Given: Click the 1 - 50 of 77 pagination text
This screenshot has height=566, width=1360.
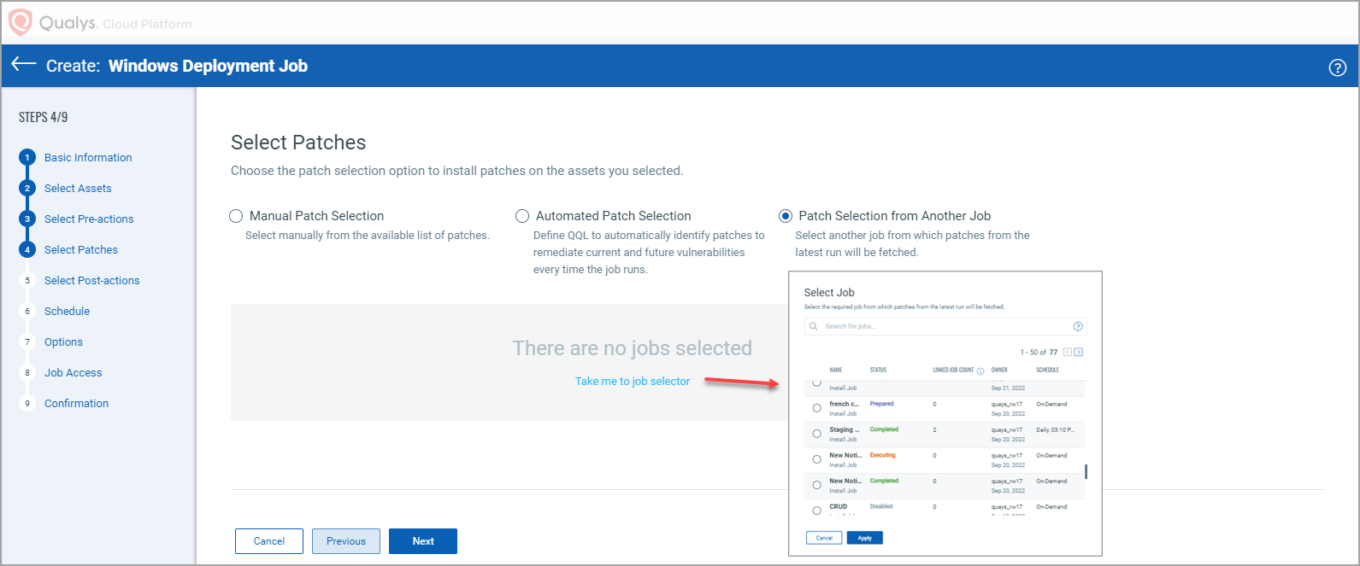Looking at the screenshot, I should (x=1039, y=352).
